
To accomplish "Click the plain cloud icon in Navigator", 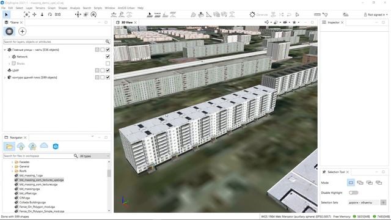I will click(x=44, y=145).
